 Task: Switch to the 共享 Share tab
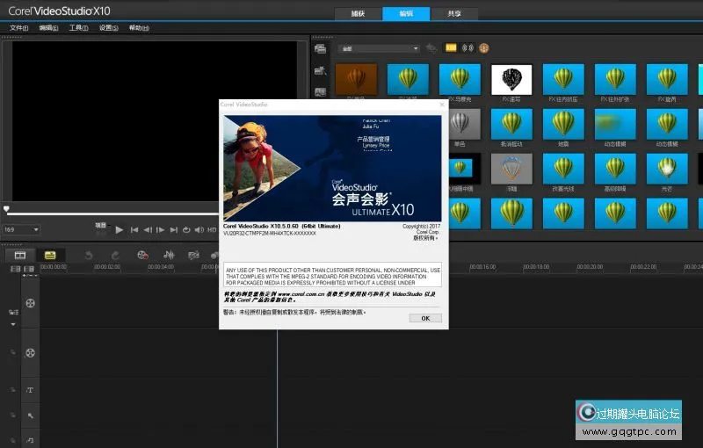(x=453, y=13)
